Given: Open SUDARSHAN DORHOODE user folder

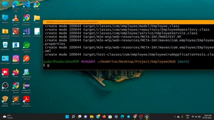Looking at the screenshot, I should [5, 33].
